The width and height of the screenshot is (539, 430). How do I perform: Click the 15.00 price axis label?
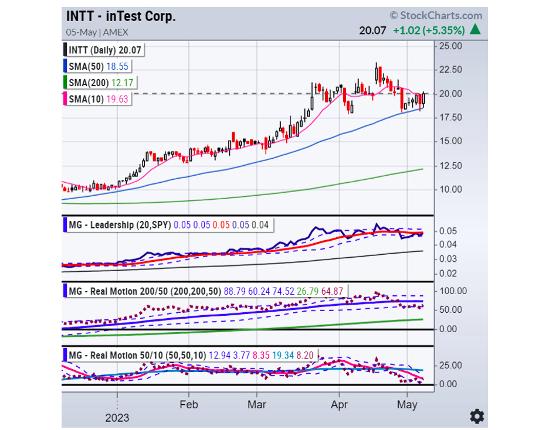pyautogui.click(x=450, y=141)
